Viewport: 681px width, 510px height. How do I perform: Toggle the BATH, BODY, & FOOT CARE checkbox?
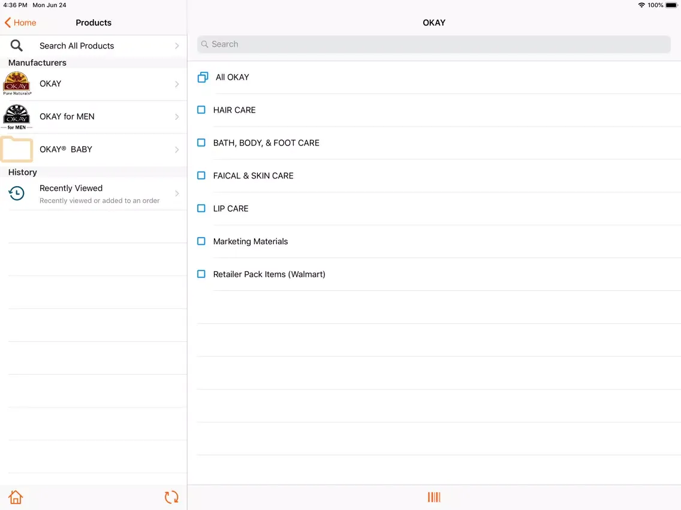(201, 142)
